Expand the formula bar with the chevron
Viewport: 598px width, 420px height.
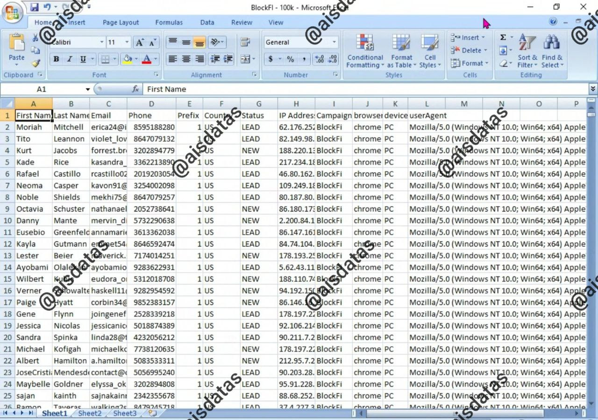coord(593,89)
